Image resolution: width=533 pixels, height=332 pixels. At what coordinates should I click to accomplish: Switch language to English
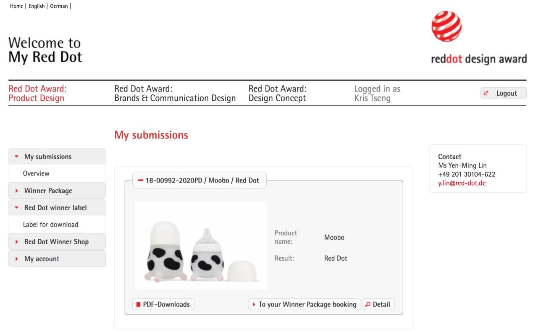pyautogui.click(x=37, y=6)
